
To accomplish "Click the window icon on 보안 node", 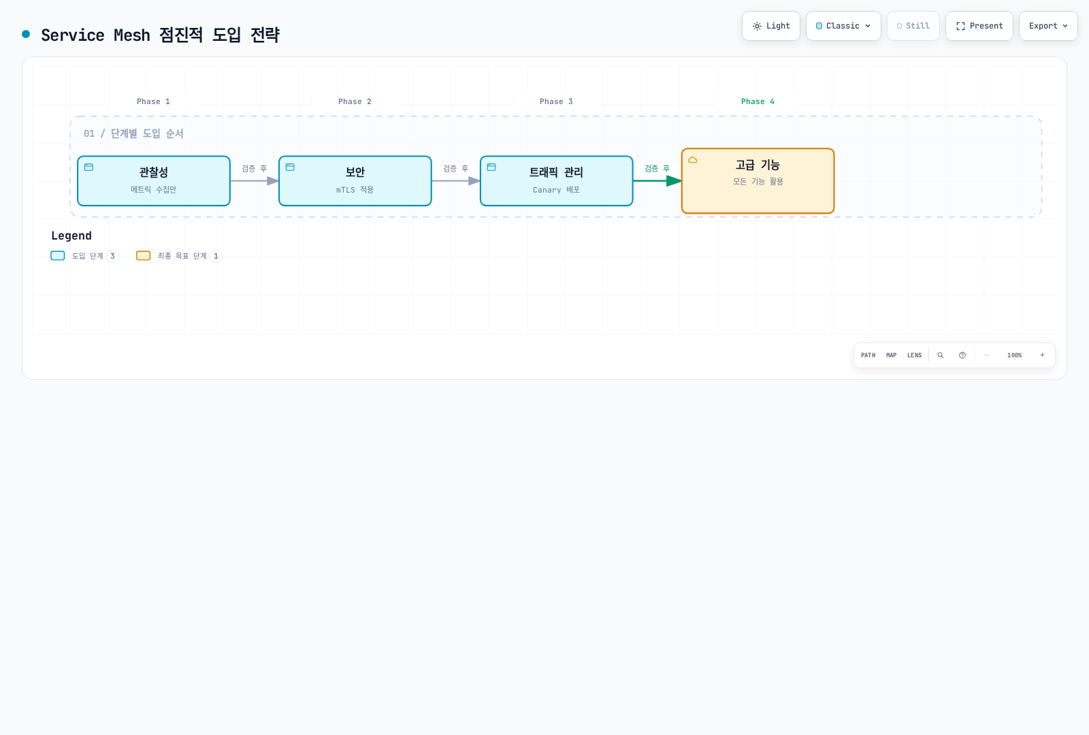I will pos(290,167).
